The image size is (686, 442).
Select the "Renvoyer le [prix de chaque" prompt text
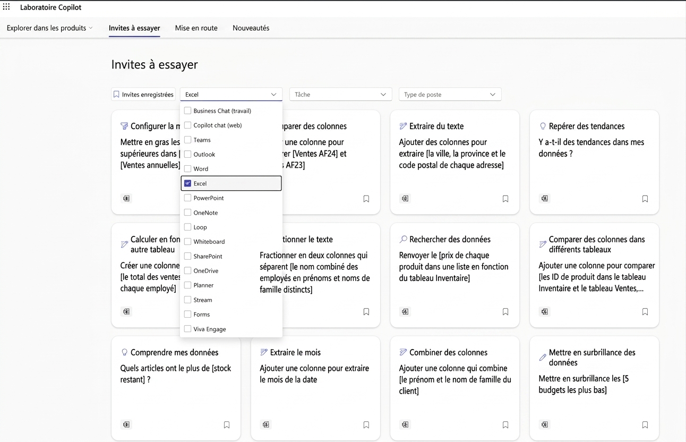coord(453,266)
